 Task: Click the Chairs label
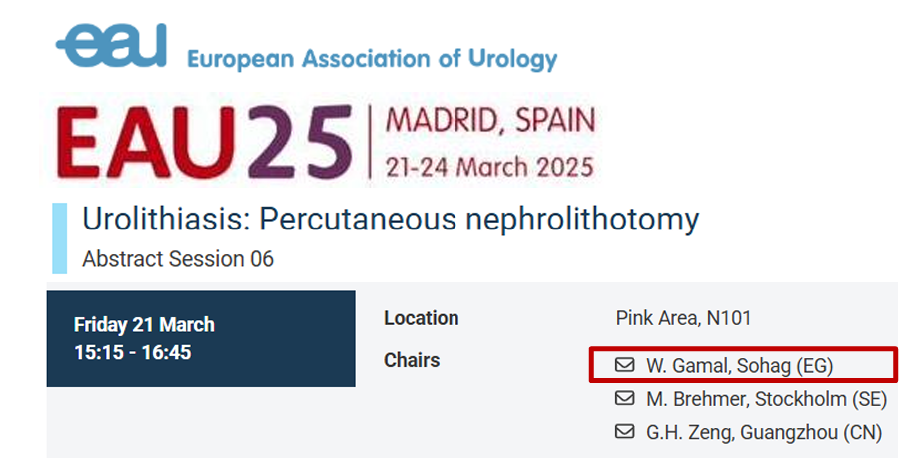click(411, 360)
